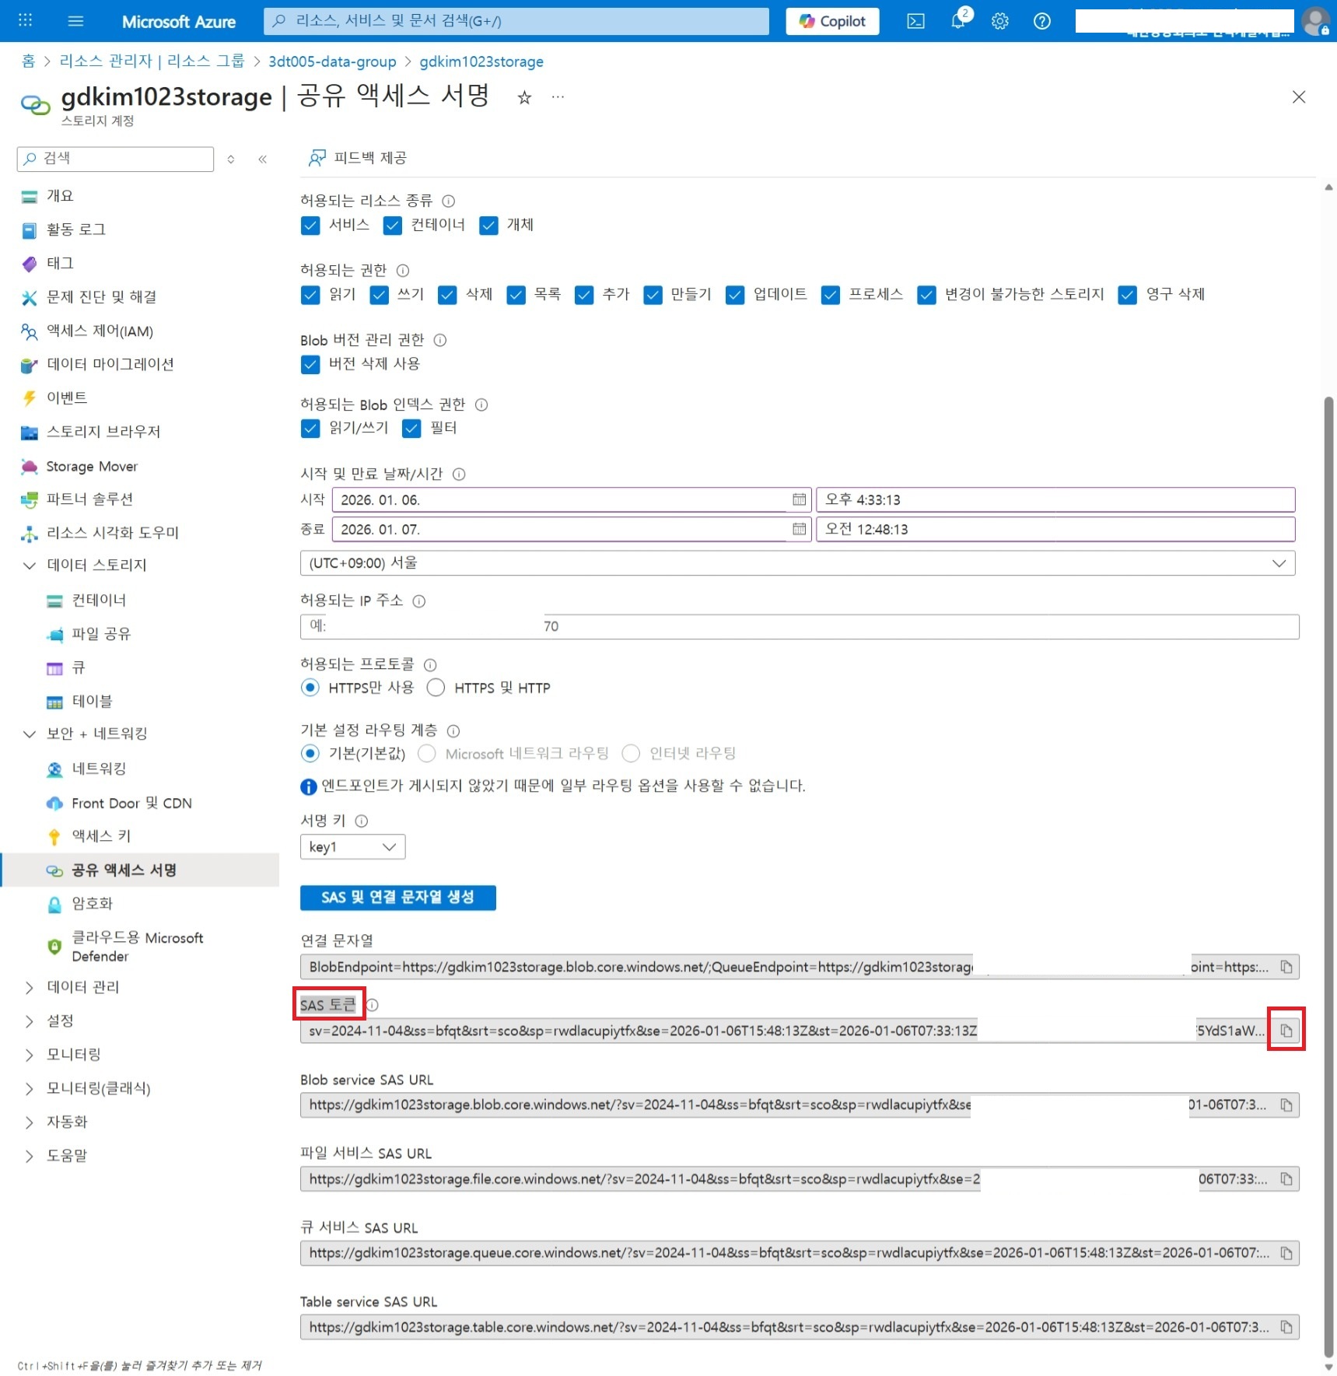This screenshot has height=1376, width=1337.
Task: Open the key1 signing key dropdown
Action: [352, 846]
